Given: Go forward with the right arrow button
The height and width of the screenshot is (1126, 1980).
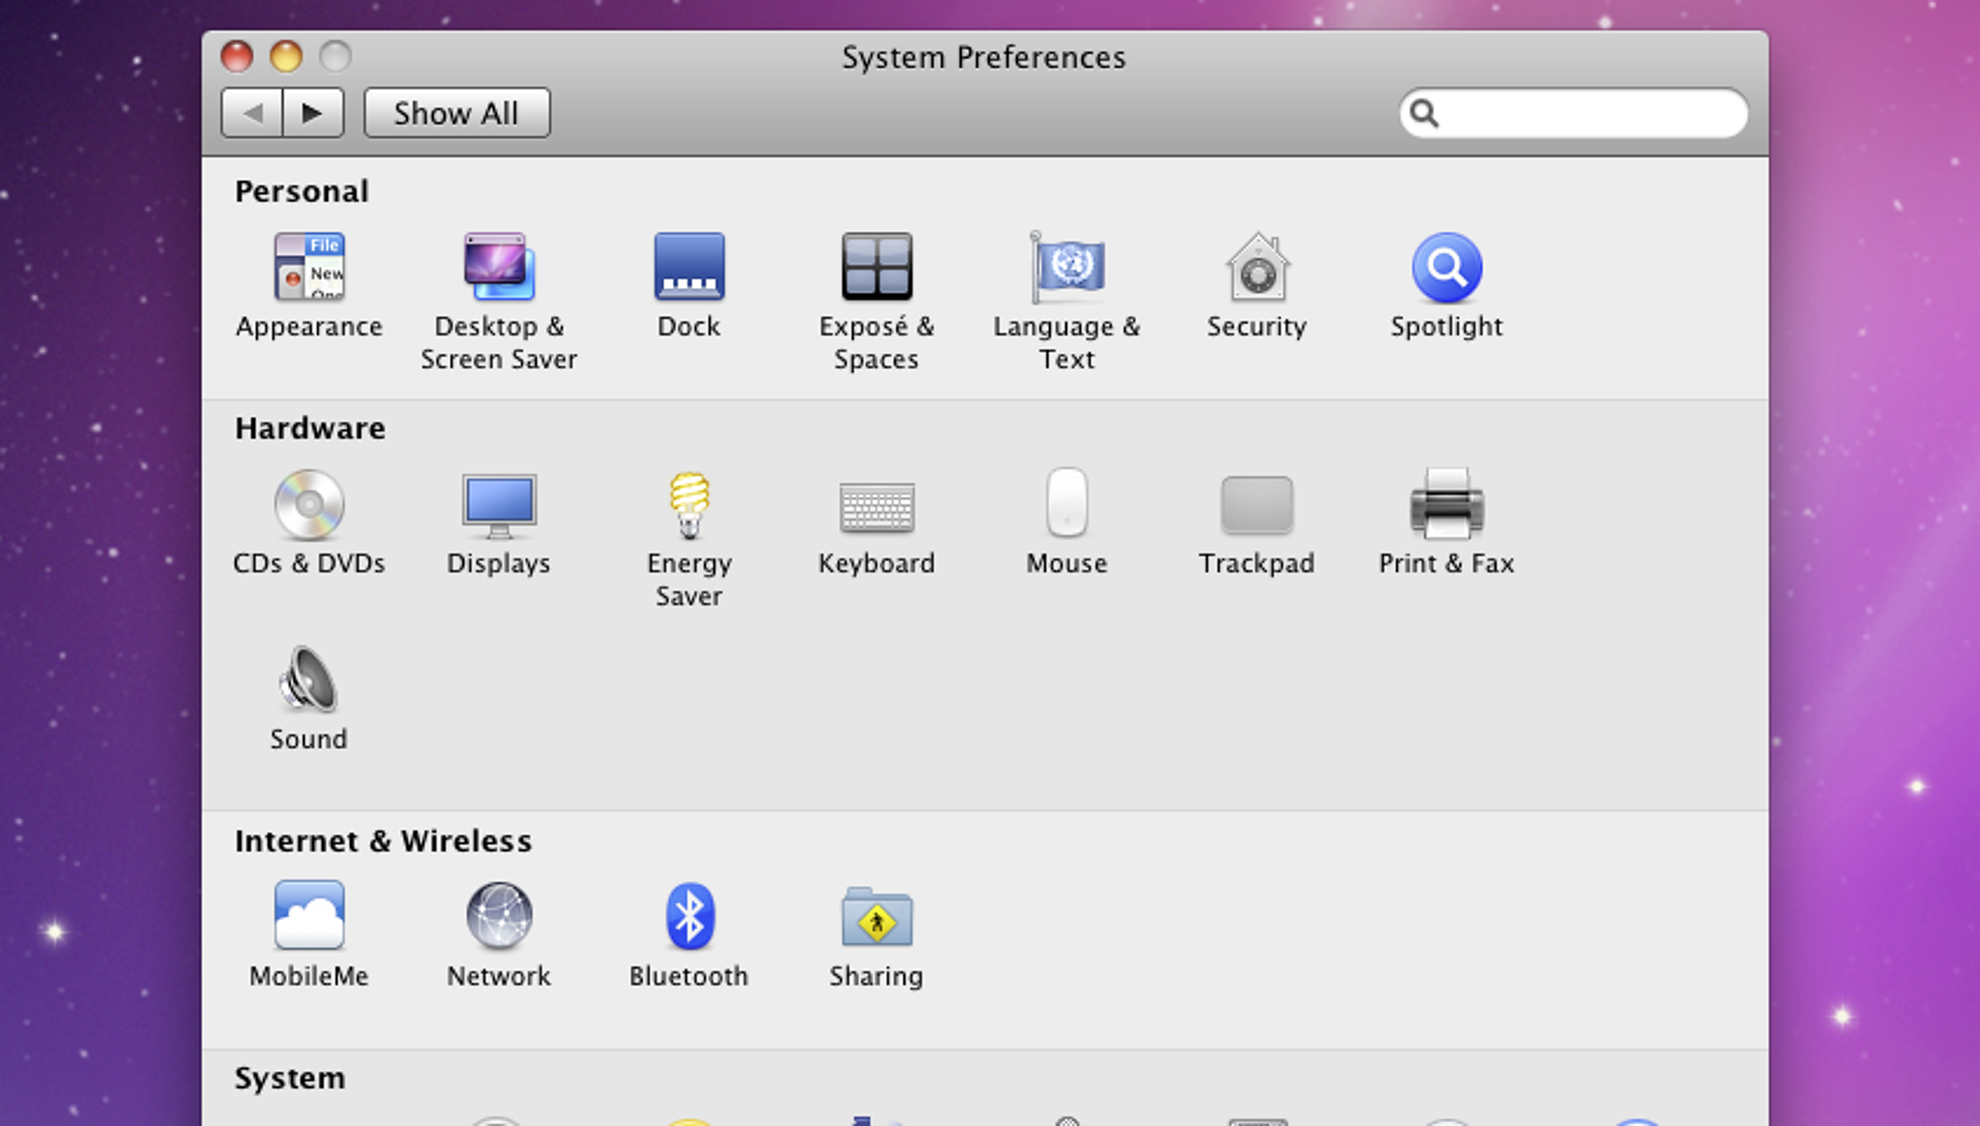Looking at the screenshot, I should pyautogui.click(x=313, y=113).
